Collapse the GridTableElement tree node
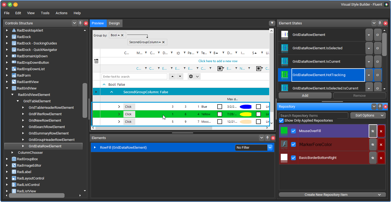This screenshot has height=202, width=391. (18, 101)
